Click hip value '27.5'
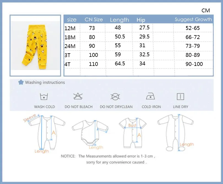223x184 pixels. pos(144,27)
